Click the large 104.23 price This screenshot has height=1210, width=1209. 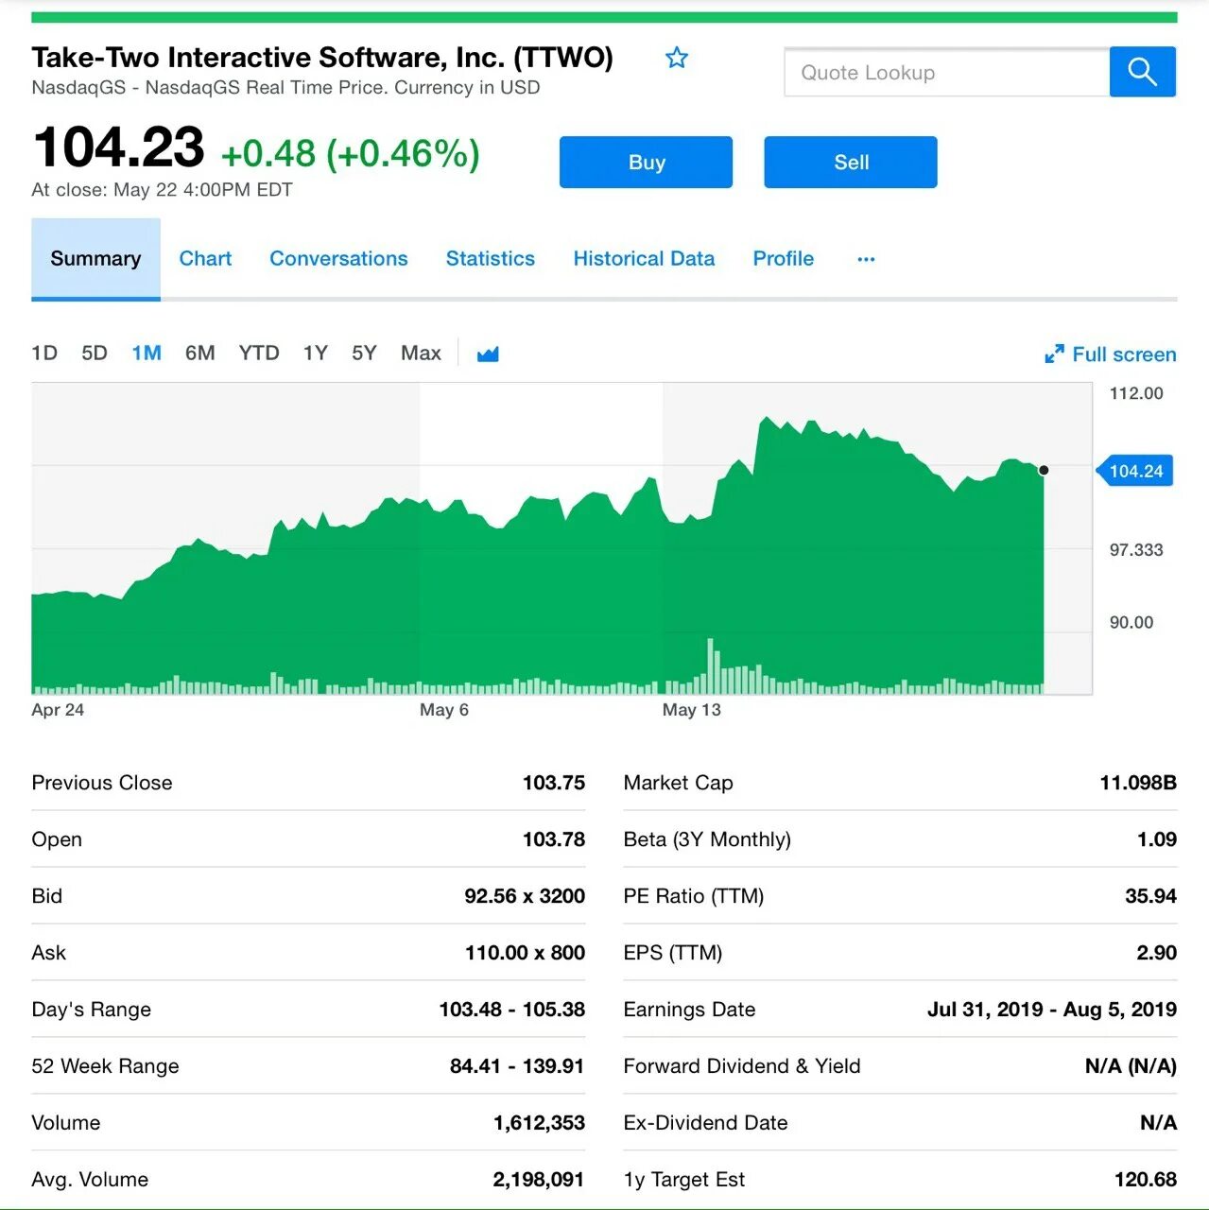(x=118, y=147)
